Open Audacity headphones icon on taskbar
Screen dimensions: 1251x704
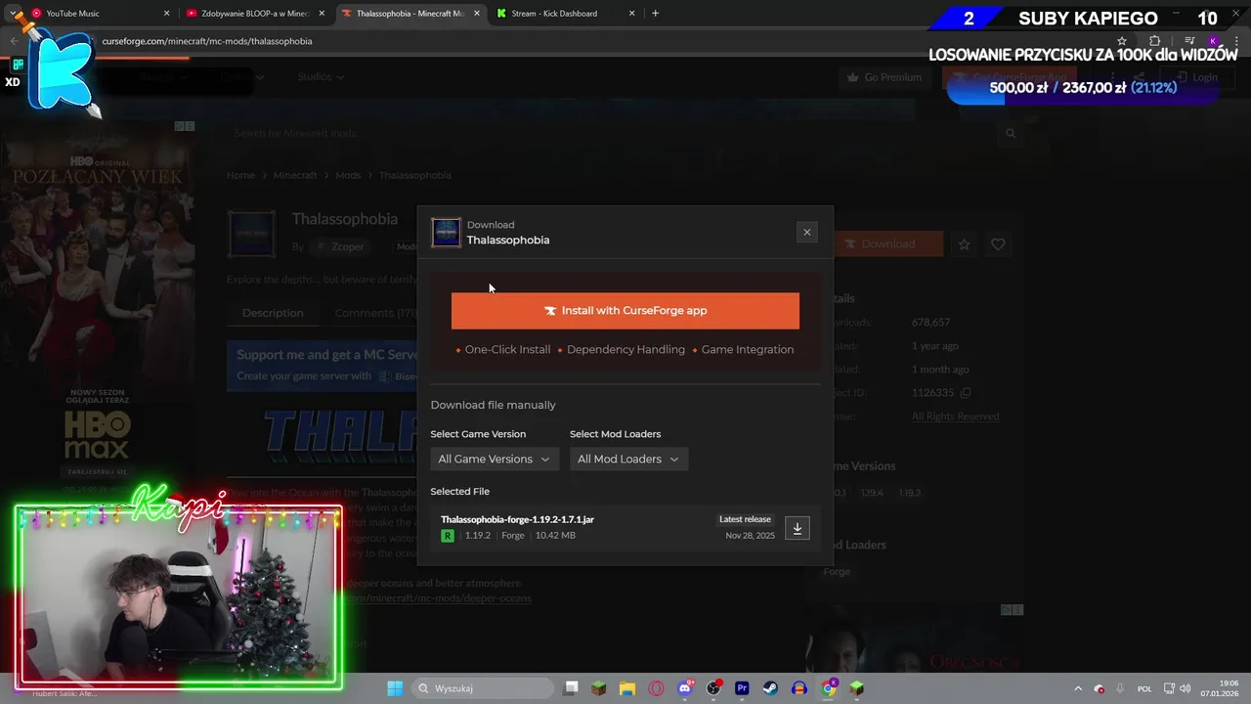click(x=799, y=688)
